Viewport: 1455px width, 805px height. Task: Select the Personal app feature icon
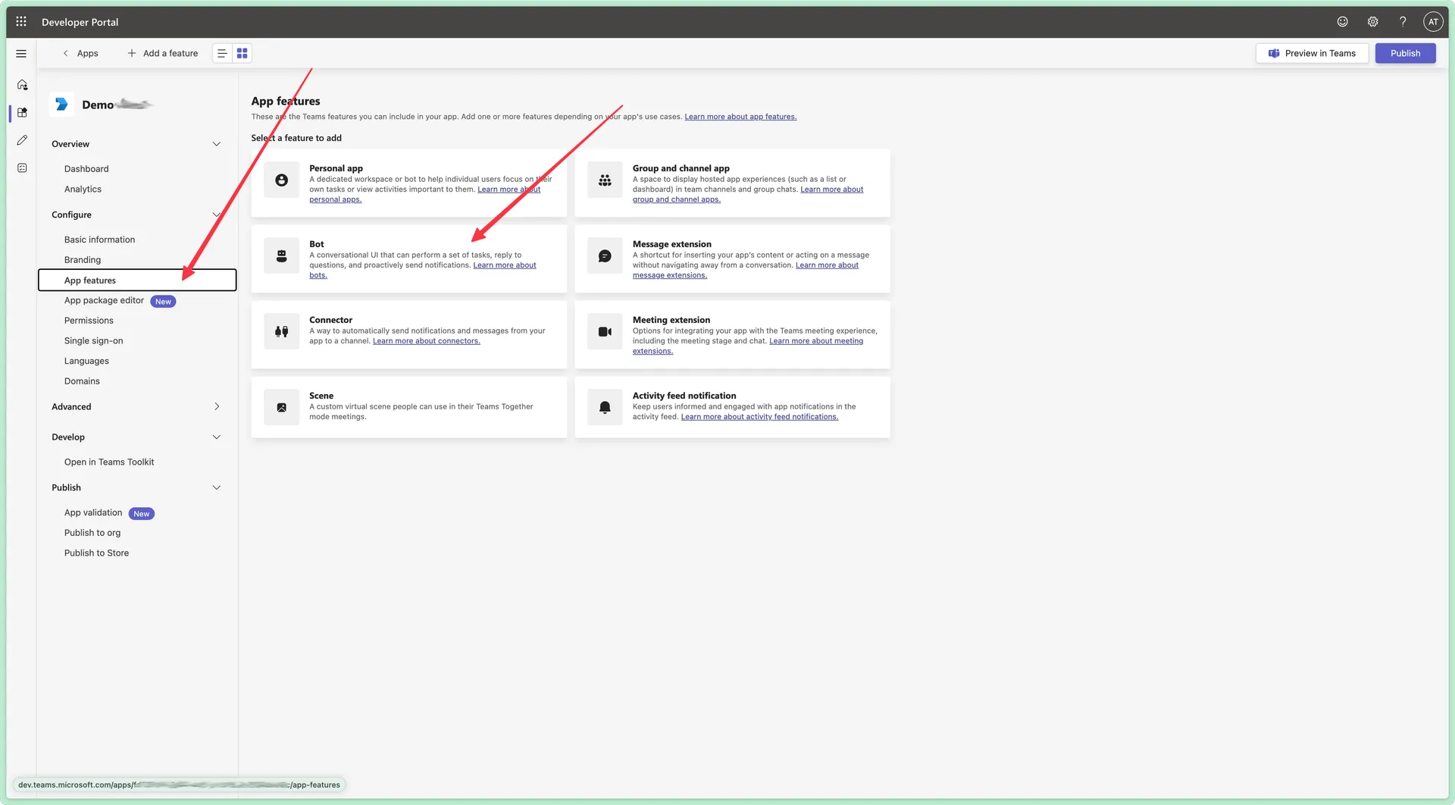(281, 180)
